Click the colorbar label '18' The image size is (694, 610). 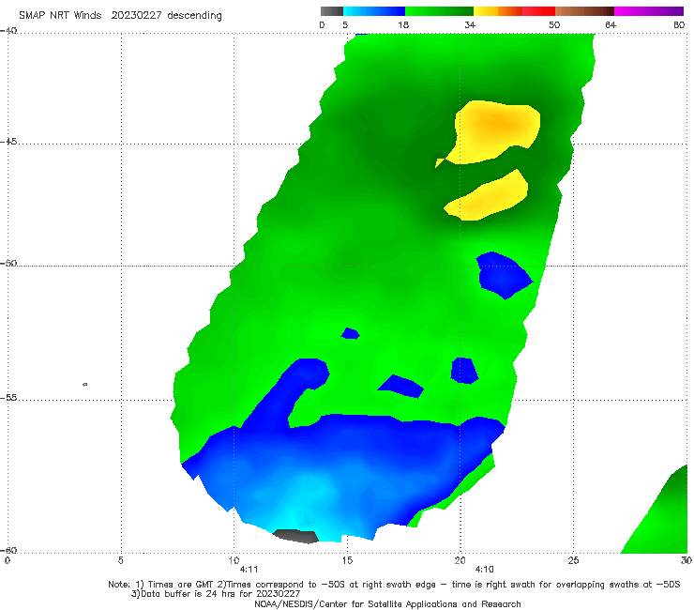point(403,24)
